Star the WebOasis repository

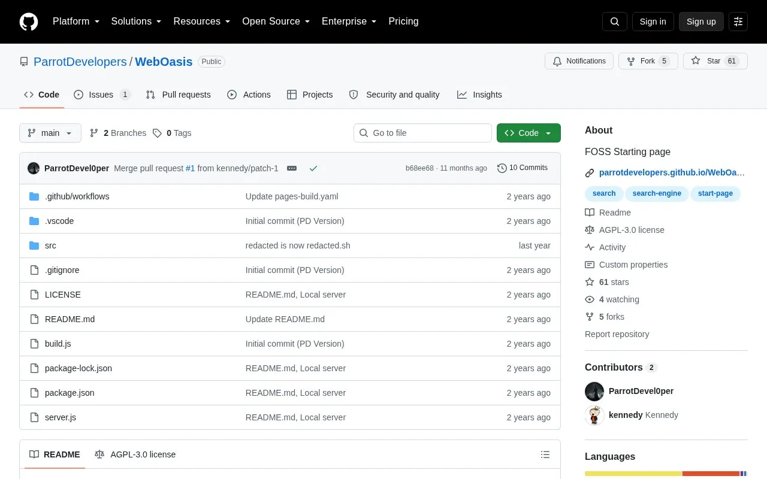pos(715,61)
